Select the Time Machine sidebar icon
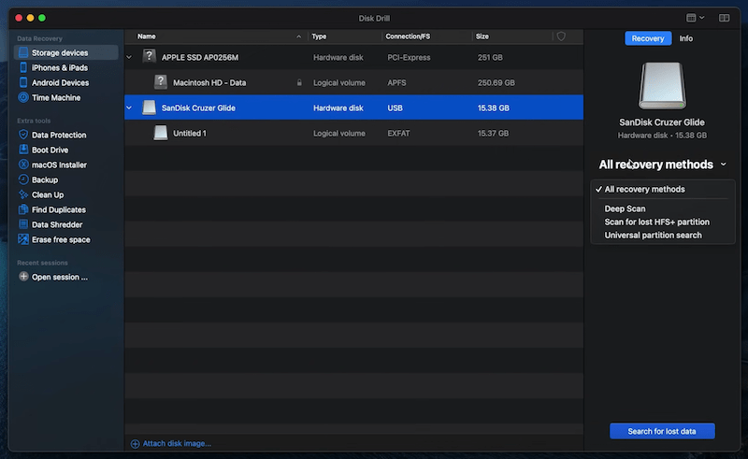Image resolution: width=748 pixels, height=459 pixels. (x=23, y=97)
